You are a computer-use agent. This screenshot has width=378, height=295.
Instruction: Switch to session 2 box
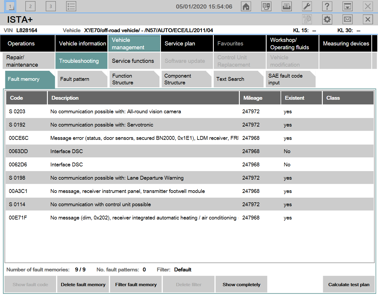(30, 6)
